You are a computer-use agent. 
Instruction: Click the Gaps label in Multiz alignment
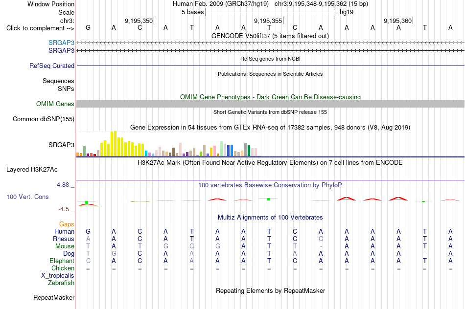pyautogui.click(x=67, y=224)
